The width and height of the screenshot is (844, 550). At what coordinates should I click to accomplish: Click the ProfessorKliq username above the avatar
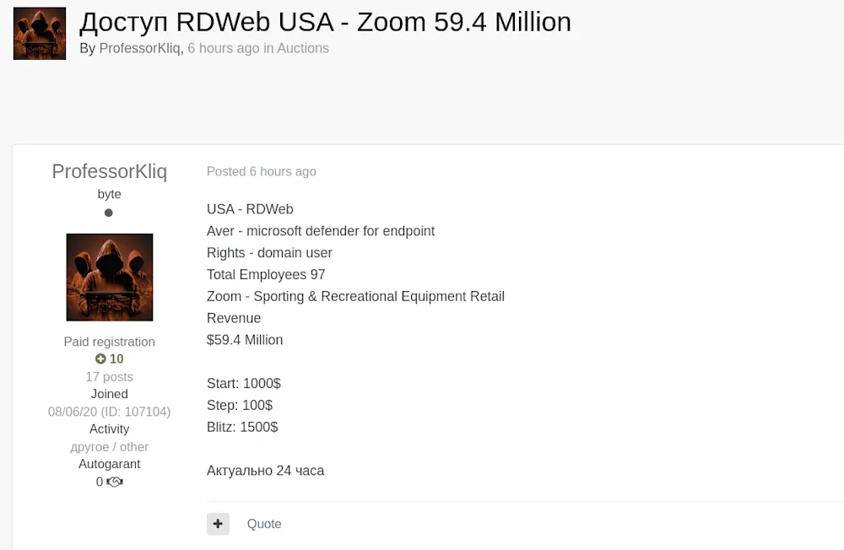pos(109,171)
